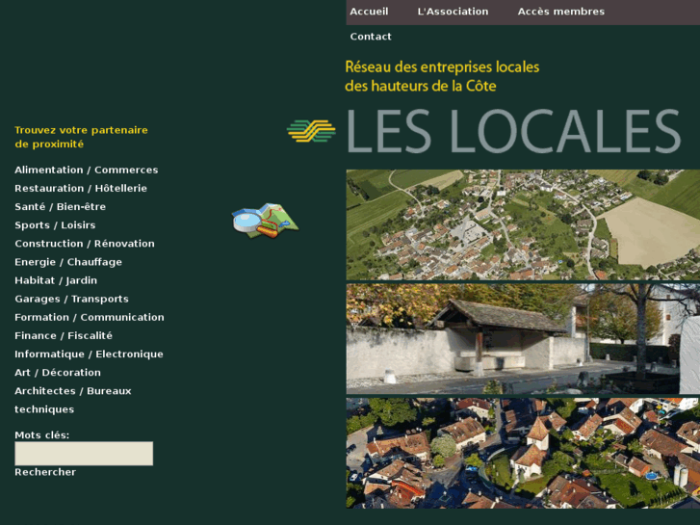
Task: Select Santé / Bien-être category
Action: tap(61, 206)
